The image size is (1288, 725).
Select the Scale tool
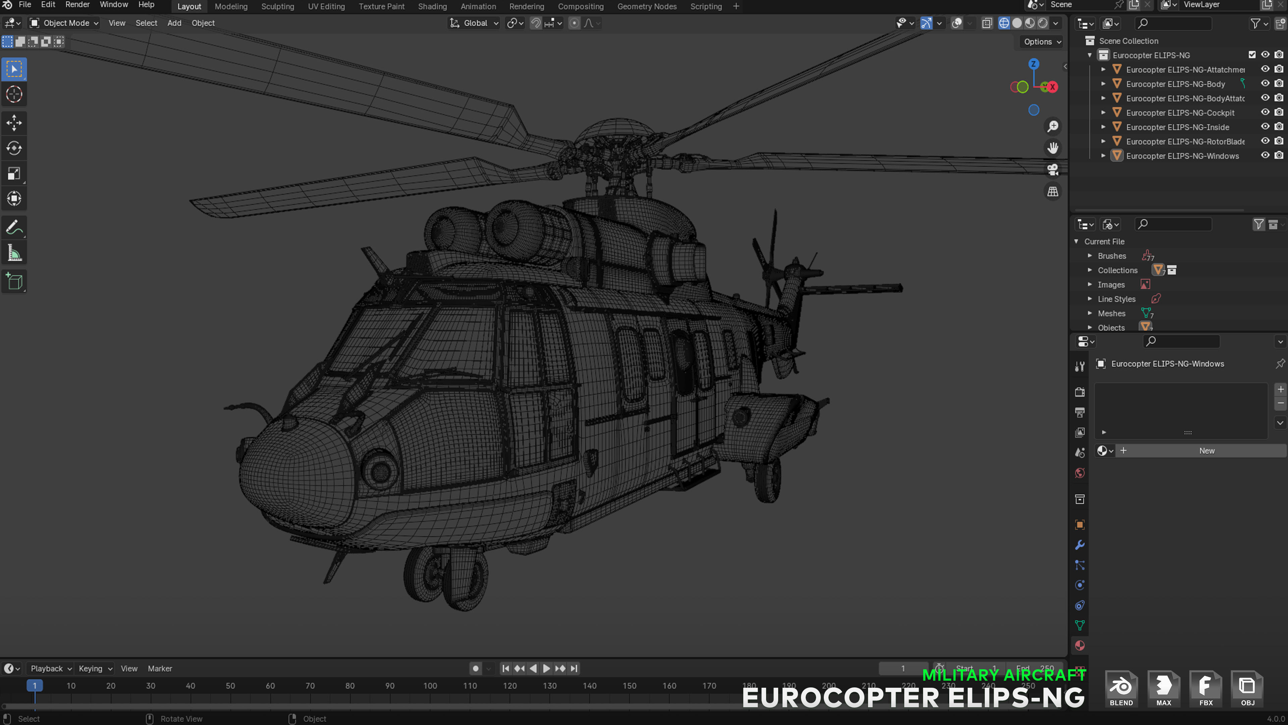pos(14,174)
